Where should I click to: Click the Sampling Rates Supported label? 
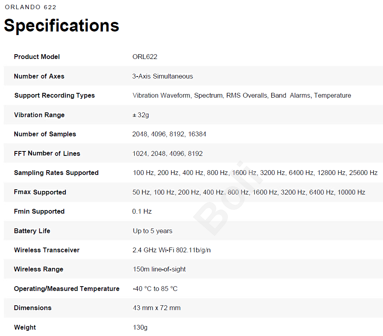pyautogui.click(x=56, y=173)
